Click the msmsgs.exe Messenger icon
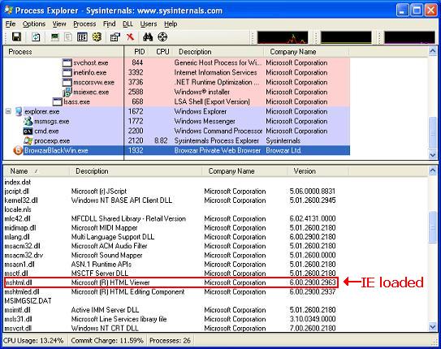The height and width of the screenshot is (349, 441). click(x=28, y=121)
